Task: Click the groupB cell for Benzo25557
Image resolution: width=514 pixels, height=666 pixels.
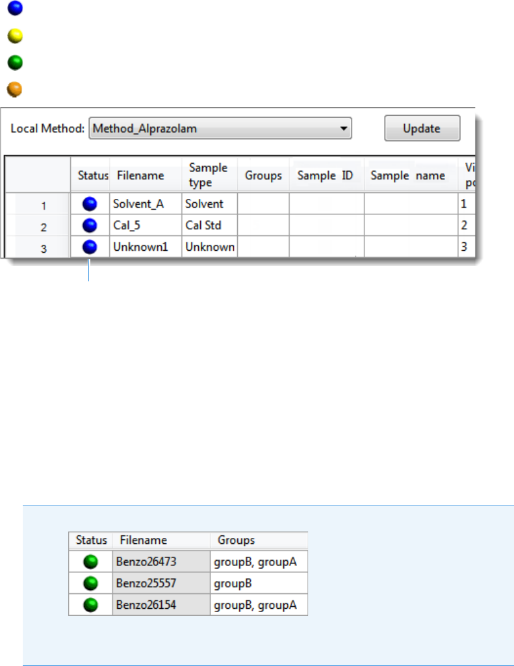Action: pos(259,583)
